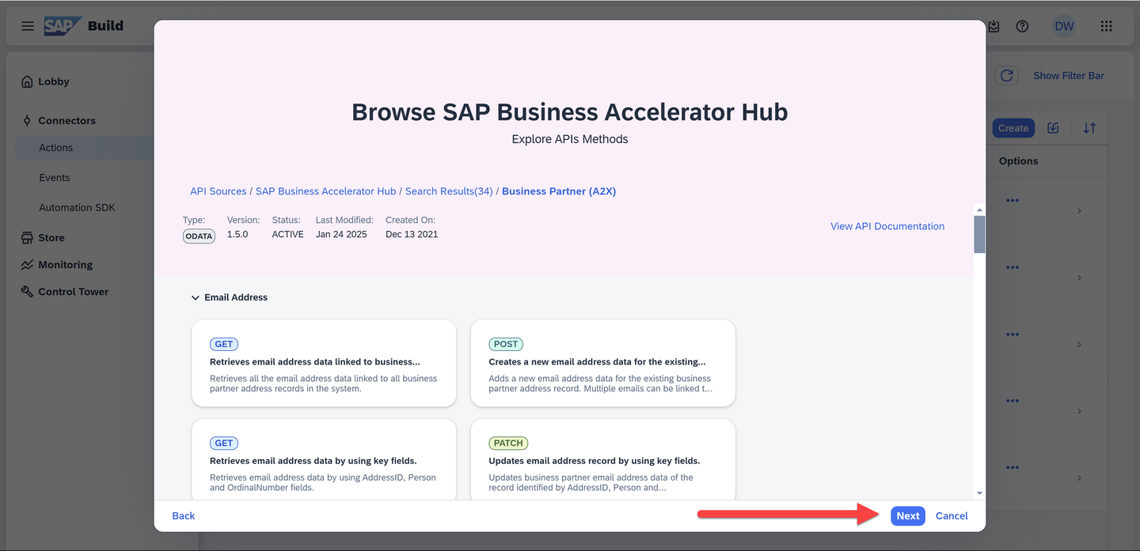Open View API Documentation link
Image resolution: width=1140 pixels, height=551 pixels.
point(887,226)
